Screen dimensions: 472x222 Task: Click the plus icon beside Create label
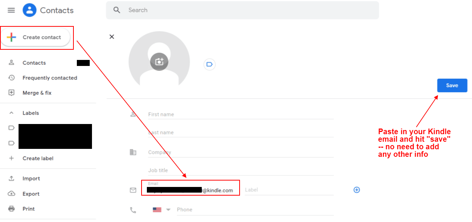pos(11,158)
